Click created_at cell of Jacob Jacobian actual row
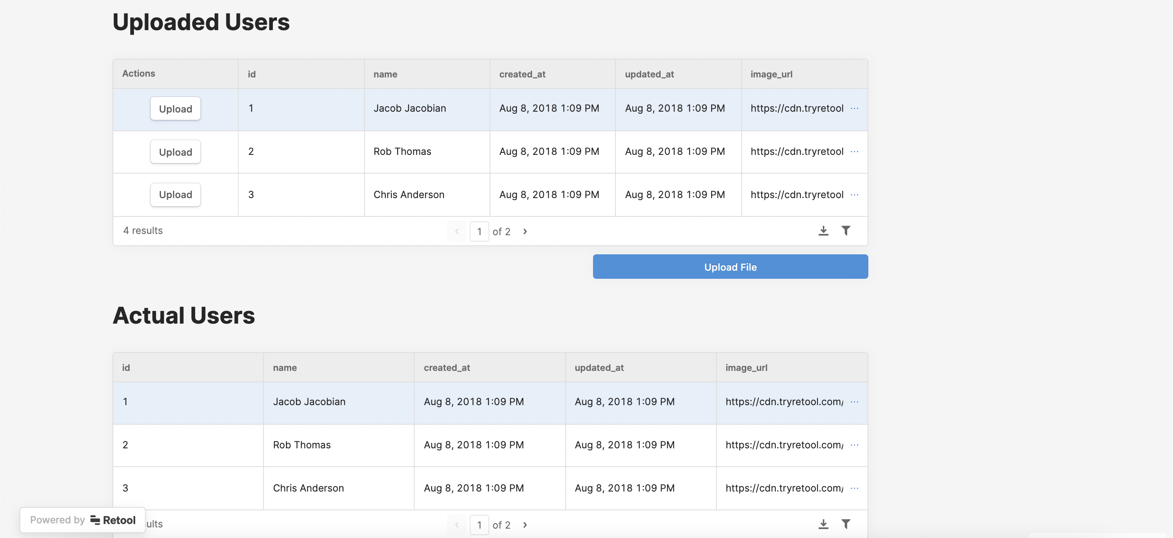Screen dimensions: 1173x538 point(490,403)
